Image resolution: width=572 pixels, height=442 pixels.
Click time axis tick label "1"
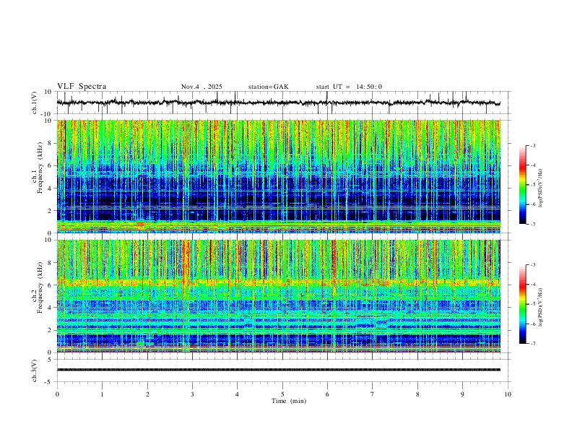pos(102,394)
